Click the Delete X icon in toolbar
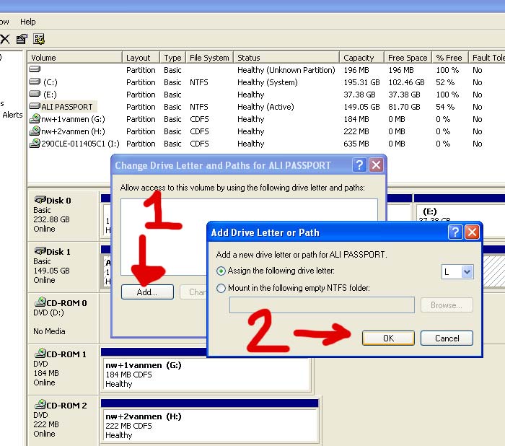 pyautogui.click(x=5, y=39)
